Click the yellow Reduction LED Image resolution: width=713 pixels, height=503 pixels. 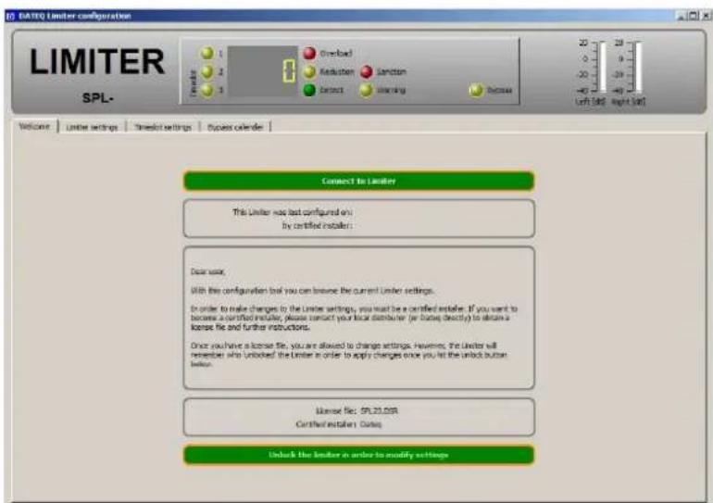309,71
